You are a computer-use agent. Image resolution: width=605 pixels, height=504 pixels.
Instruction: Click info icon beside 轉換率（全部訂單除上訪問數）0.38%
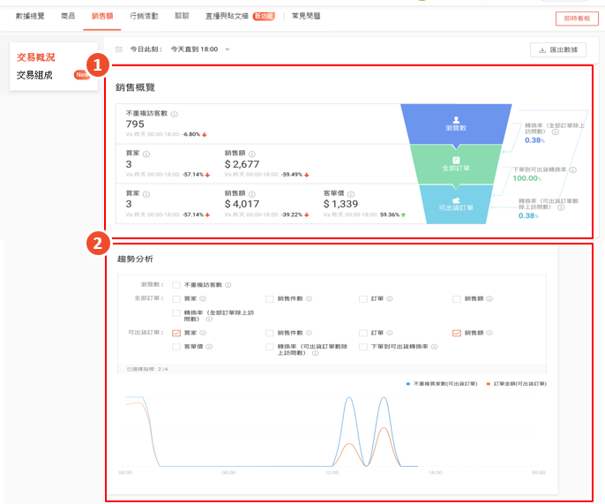point(555,132)
